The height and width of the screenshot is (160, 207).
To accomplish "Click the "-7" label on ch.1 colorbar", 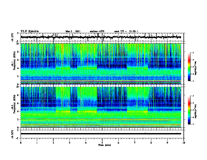I will (193, 81).
